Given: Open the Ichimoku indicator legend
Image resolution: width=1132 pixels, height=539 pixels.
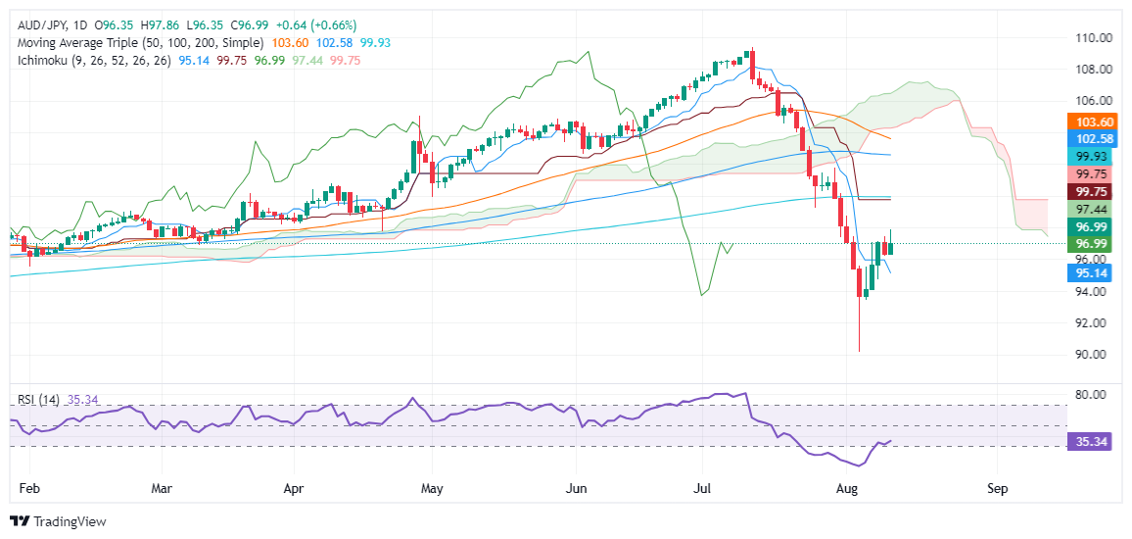Looking at the screenshot, I should click(93, 62).
